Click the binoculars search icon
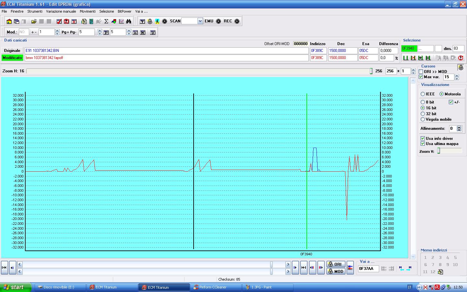The height and width of the screenshot is (292, 467). [129, 21]
